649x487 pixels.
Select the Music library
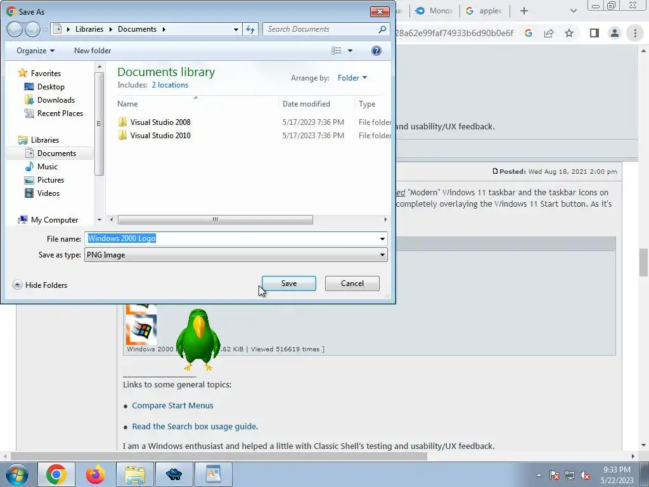click(47, 167)
